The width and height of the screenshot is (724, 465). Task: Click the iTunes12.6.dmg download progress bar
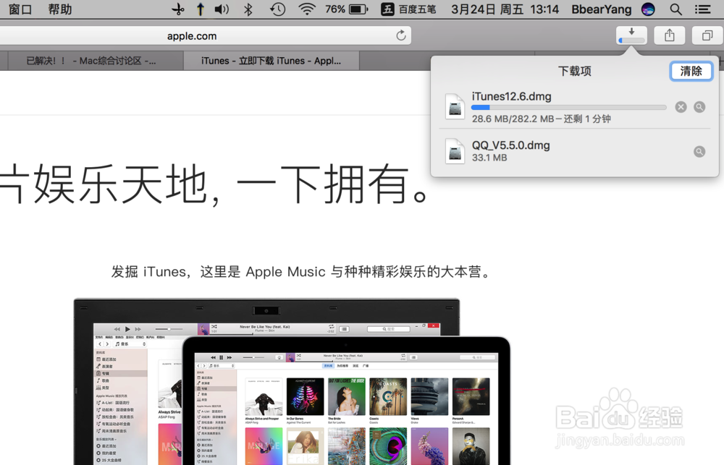(569, 108)
